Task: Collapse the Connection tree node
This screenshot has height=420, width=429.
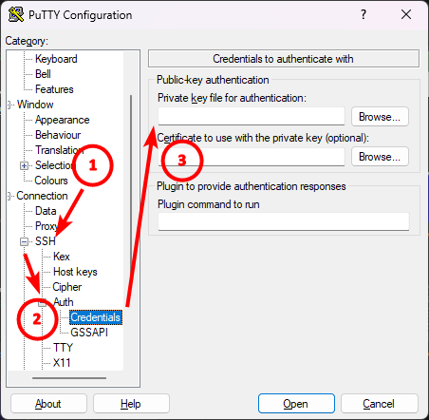Action: pyautogui.click(x=10, y=196)
